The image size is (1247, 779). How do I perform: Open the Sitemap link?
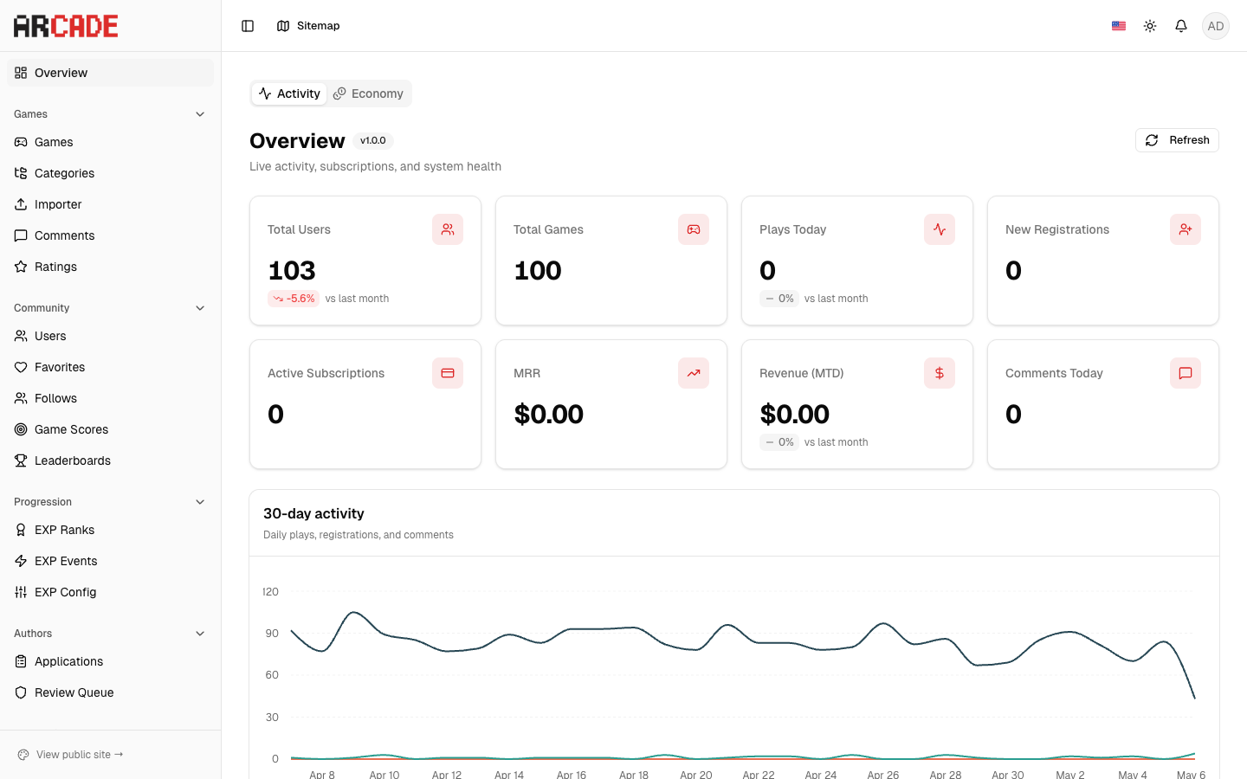(308, 26)
